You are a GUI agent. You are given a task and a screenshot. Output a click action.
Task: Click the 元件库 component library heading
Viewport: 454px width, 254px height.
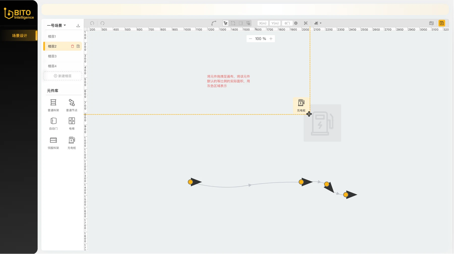[52, 91]
